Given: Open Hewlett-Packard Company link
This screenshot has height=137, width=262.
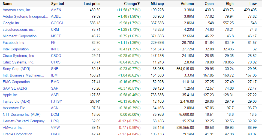Looking at the screenshot, I should [23, 121].
